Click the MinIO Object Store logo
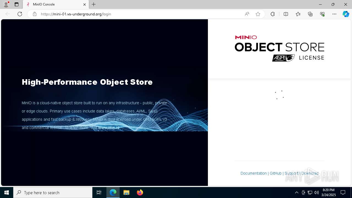 279,48
